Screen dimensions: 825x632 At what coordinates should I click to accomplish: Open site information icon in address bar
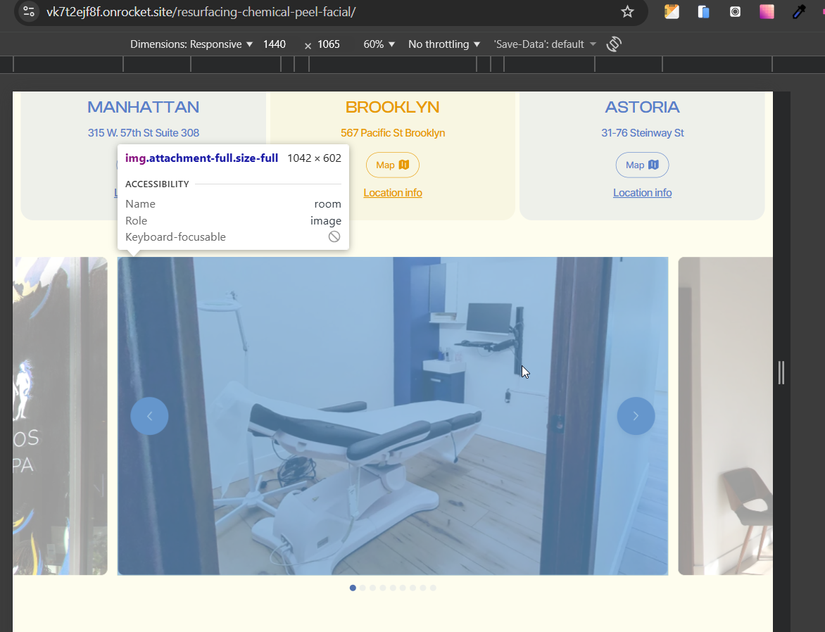pyautogui.click(x=29, y=11)
